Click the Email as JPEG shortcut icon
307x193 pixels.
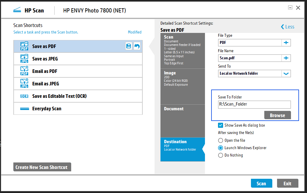pos(23,83)
